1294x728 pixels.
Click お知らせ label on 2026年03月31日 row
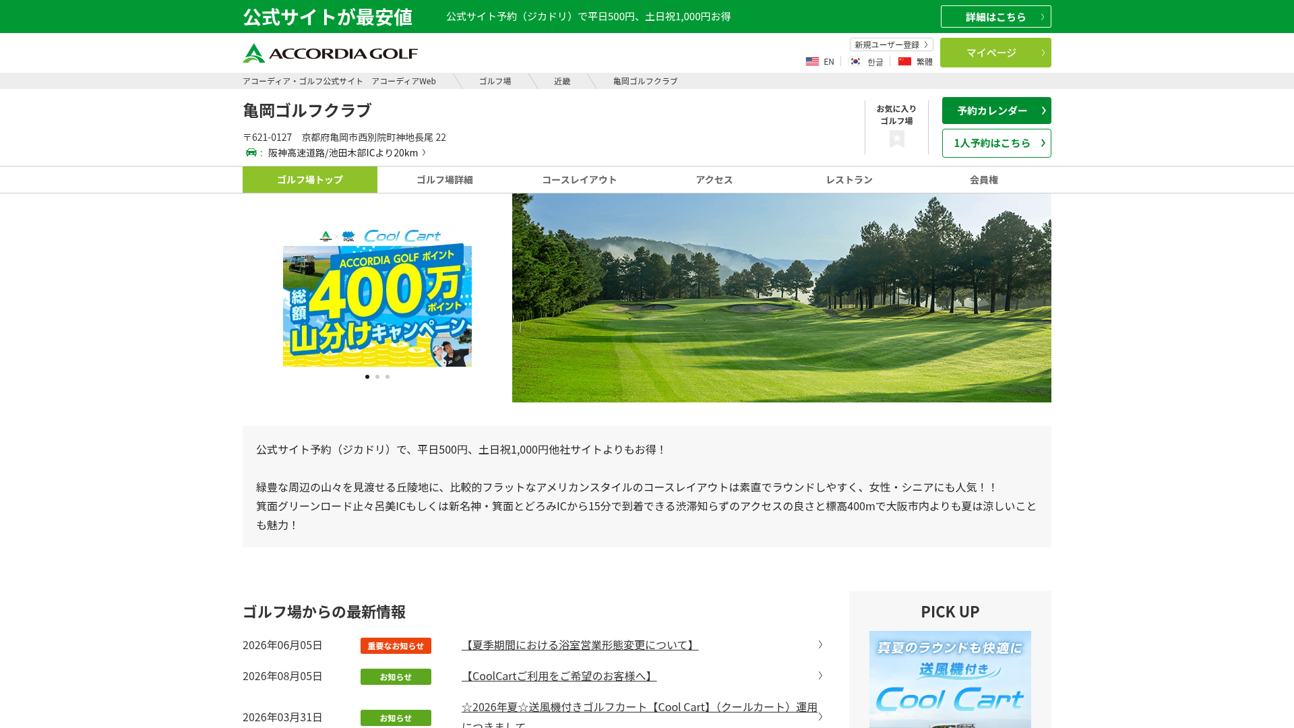click(396, 718)
